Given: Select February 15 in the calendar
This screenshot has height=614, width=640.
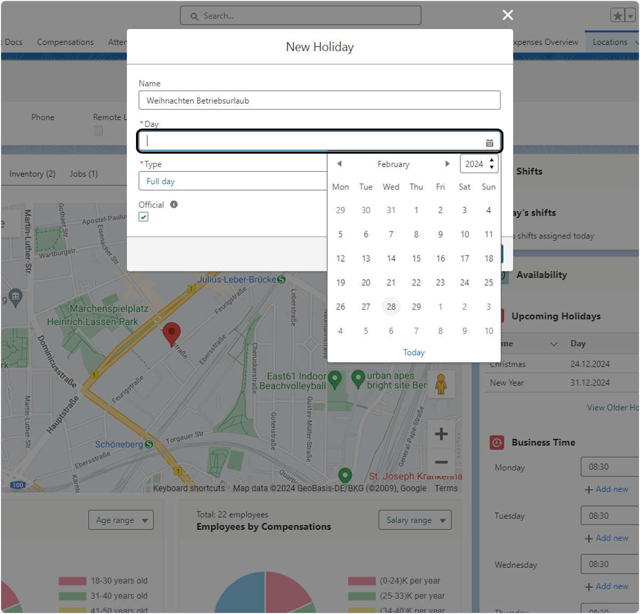Looking at the screenshot, I should [x=416, y=259].
